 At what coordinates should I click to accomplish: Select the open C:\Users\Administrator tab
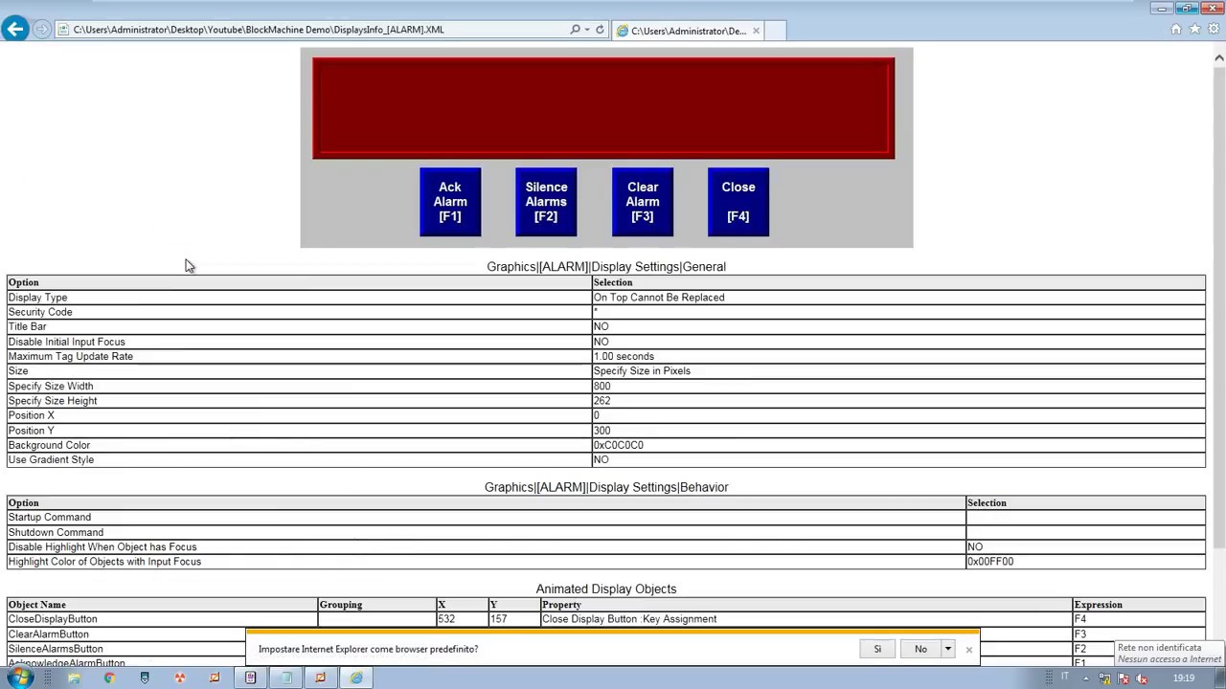coord(688,31)
